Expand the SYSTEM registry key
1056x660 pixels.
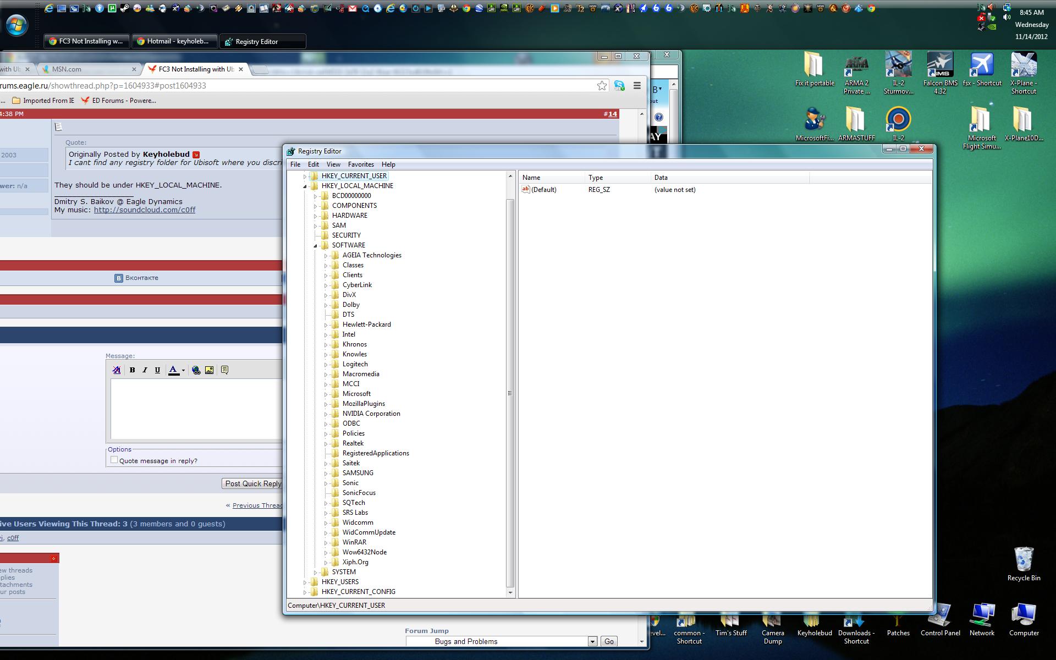point(316,572)
